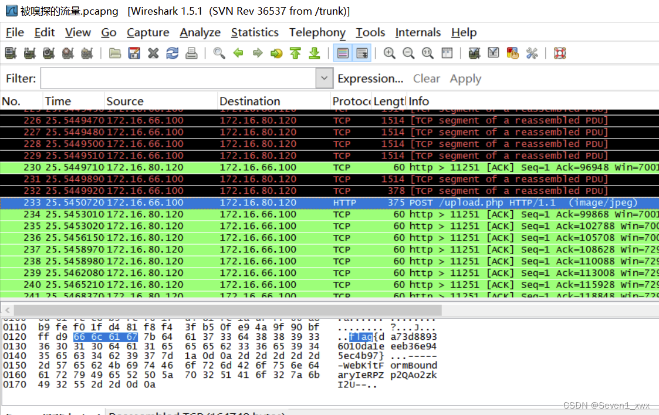Go to packet number icon
Viewport: 659px width, 415px height.
[276, 53]
